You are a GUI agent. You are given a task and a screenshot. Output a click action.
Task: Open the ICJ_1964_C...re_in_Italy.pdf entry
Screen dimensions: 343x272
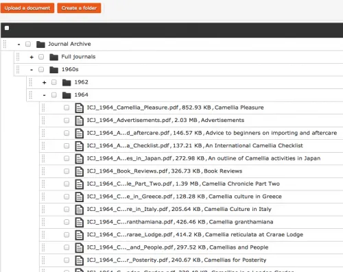point(179,209)
